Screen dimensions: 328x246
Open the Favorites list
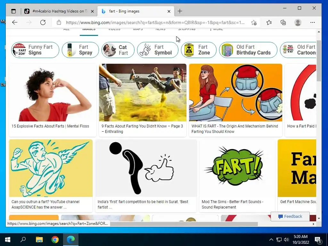(269, 22)
